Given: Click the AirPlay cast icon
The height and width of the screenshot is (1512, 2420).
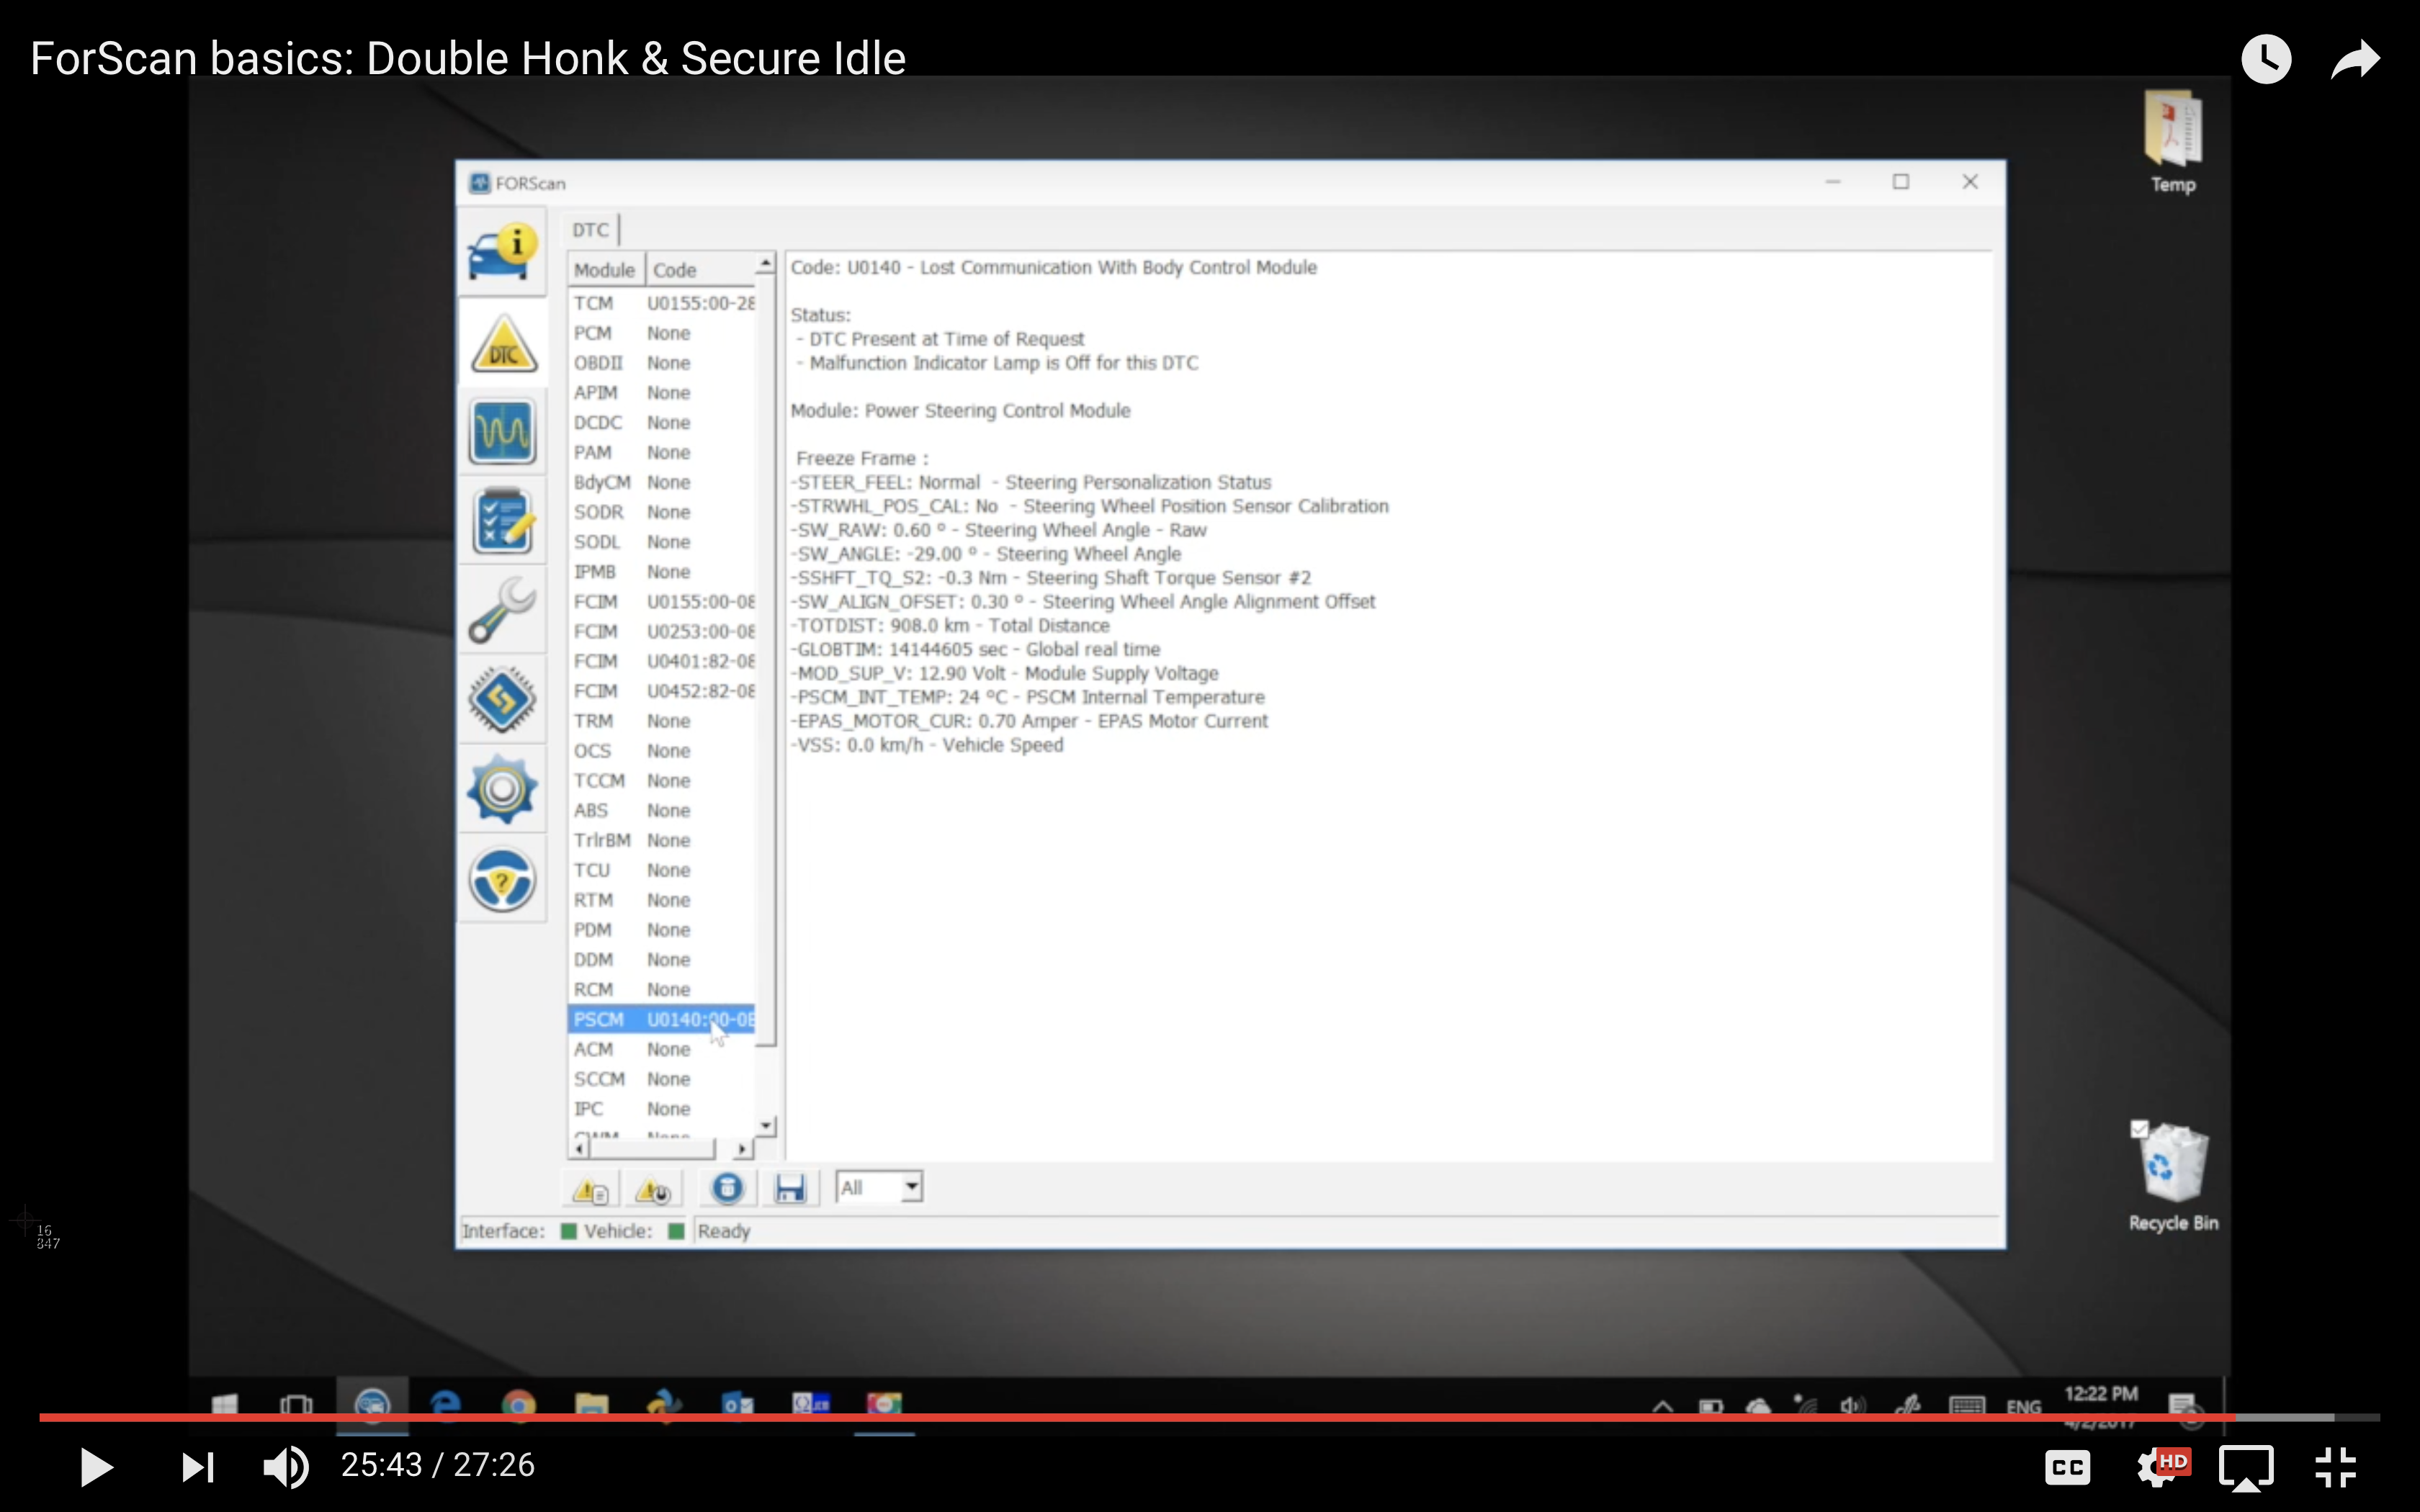Looking at the screenshot, I should (x=2246, y=1467).
